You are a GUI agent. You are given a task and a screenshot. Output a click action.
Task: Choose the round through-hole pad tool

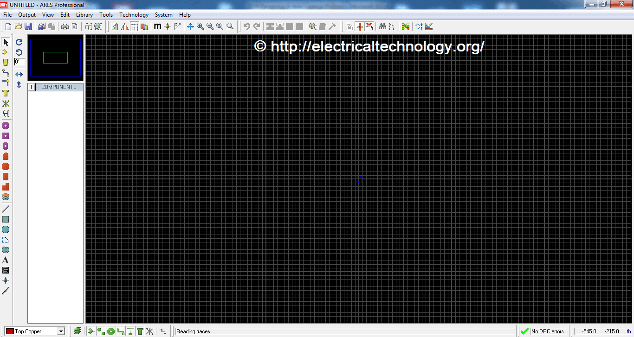coord(6,126)
